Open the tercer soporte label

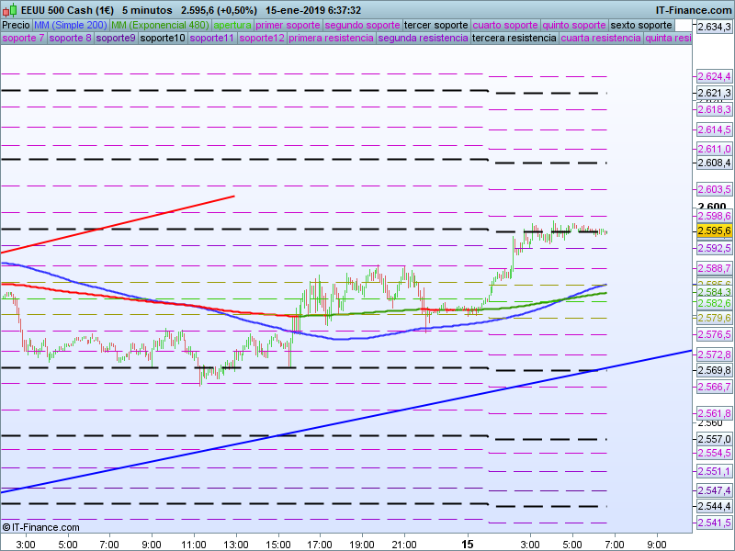pyautogui.click(x=435, y=25)
